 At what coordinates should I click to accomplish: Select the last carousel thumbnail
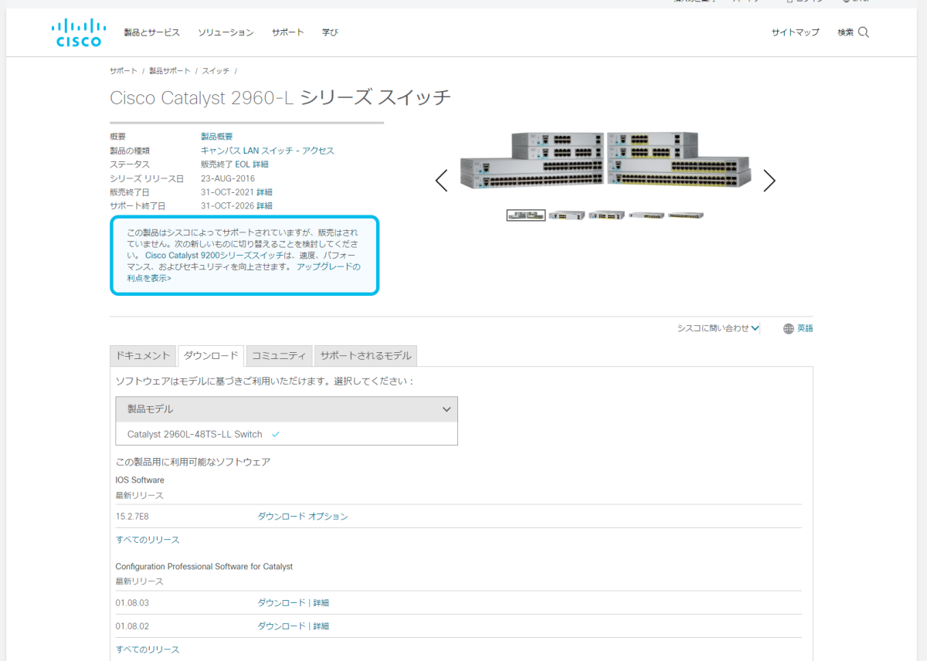pyautogui.click(x=686, y=215)
